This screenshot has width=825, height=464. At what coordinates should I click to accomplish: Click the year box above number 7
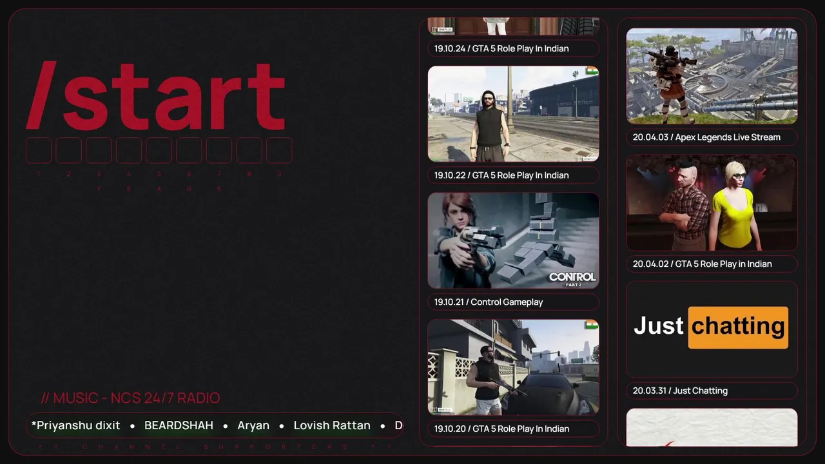click(219, 150)
